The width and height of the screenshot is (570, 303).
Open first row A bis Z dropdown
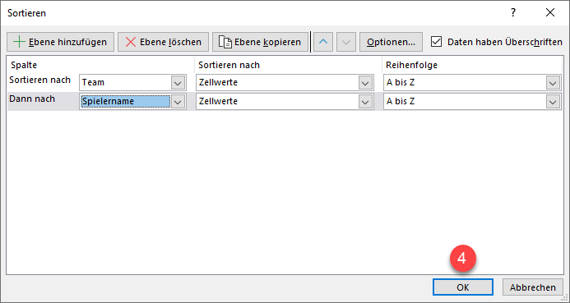click(553, 83)
